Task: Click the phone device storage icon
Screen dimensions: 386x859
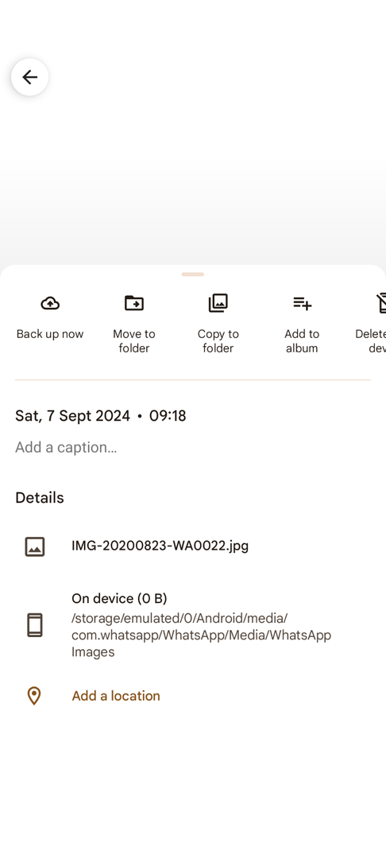Action: click(34, 625)
